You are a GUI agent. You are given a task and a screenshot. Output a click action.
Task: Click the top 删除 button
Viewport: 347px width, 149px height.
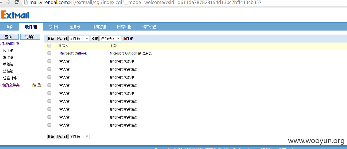click(51, 39)
